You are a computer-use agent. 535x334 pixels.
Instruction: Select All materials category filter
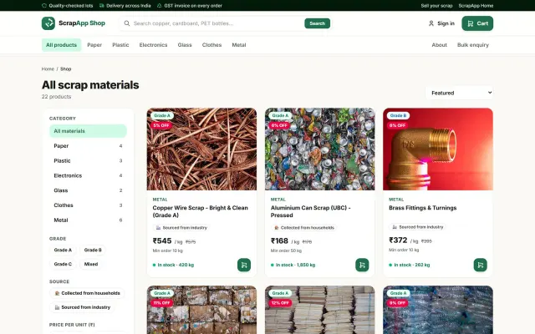tap(88, 131)
